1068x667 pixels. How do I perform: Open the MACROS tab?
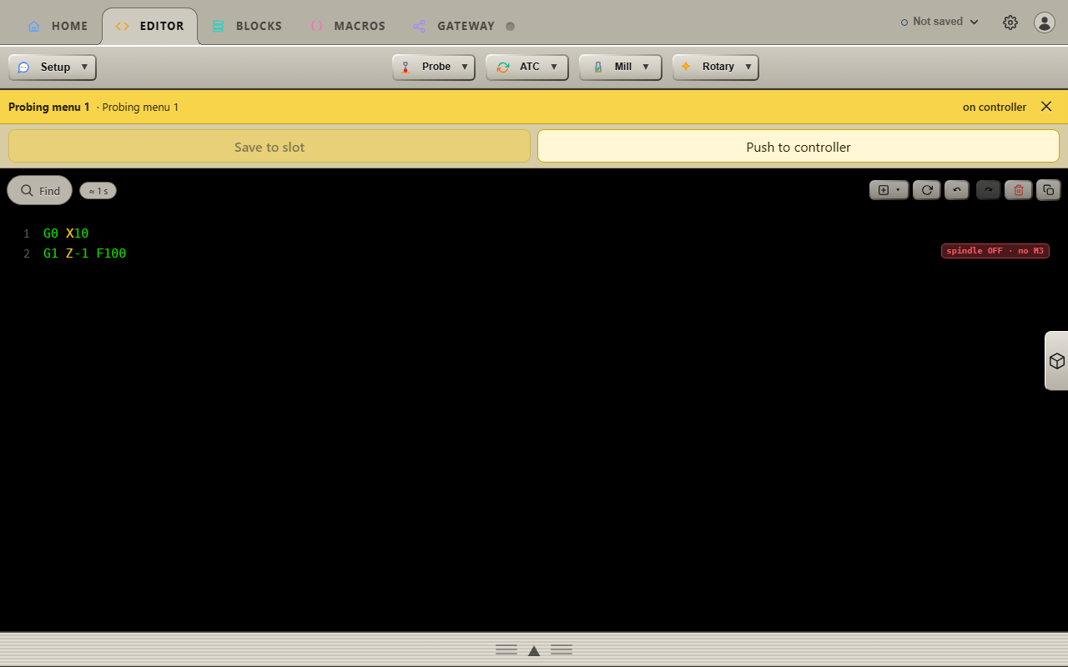(347, 26)
